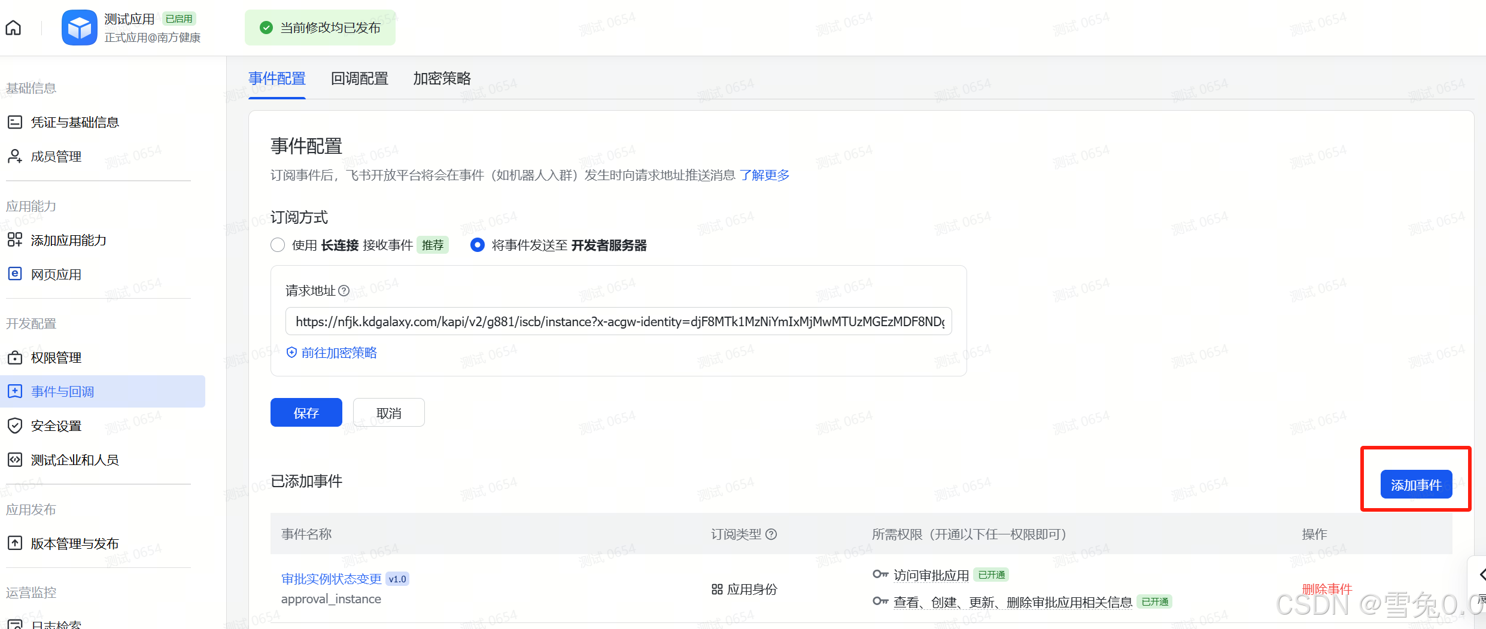Click the 添加应用能力 grid icon
The image size is (1486, 629).
[x=15, y=240]
